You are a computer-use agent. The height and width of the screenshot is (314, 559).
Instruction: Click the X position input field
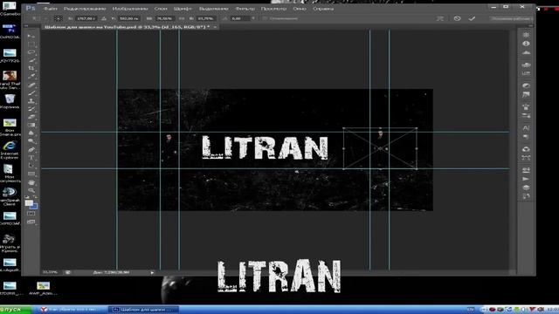(86, 18)
